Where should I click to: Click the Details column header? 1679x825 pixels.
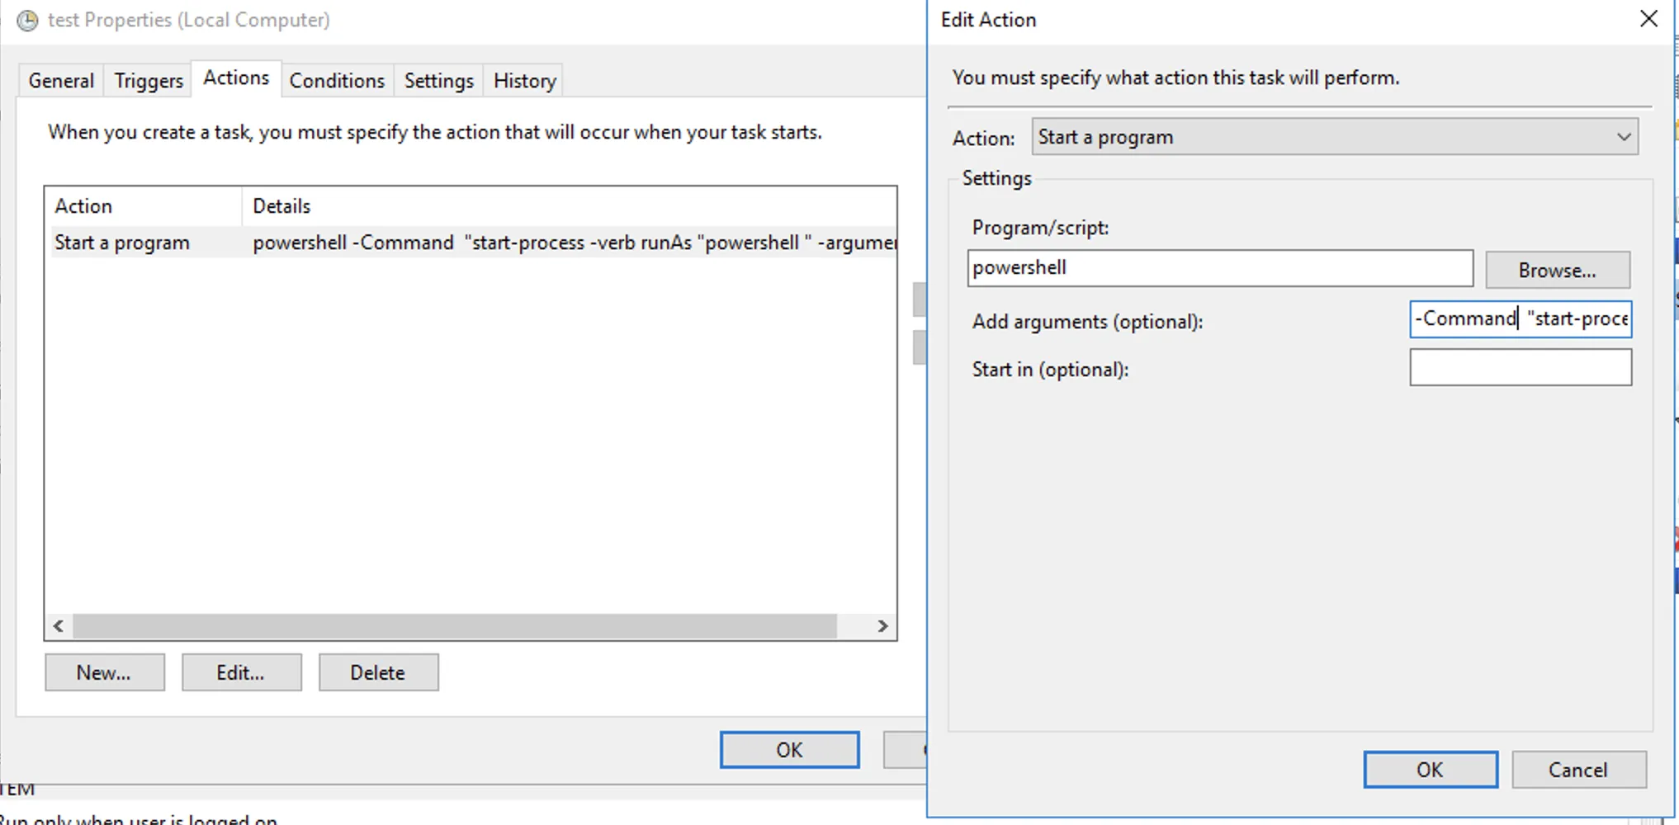tap(570, 206)
